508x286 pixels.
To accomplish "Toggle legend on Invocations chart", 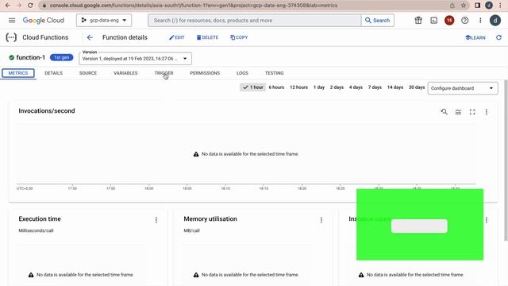I will click(458, 112).
